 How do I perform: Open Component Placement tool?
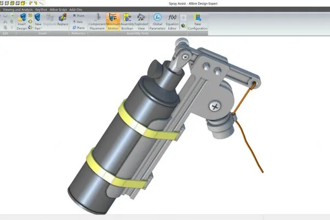click(97, 21)
